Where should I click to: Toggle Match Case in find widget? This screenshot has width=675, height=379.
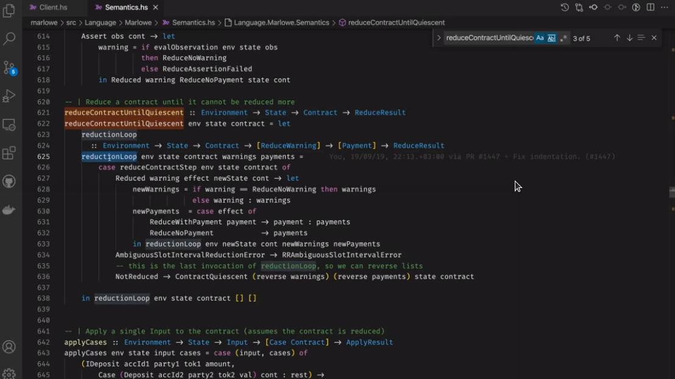click(x=540, y=38)
